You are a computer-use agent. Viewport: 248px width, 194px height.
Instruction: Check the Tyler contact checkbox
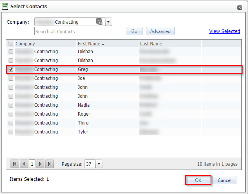11,132
